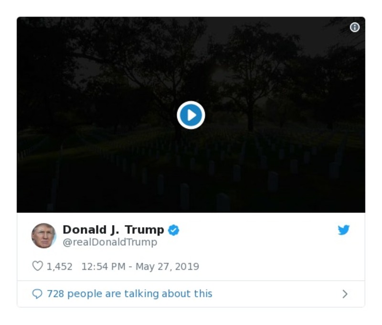This screenshot has width=382, height=325.
Task: Click the verified badge next to Donald J. Trump
Action: coord(174,230)
